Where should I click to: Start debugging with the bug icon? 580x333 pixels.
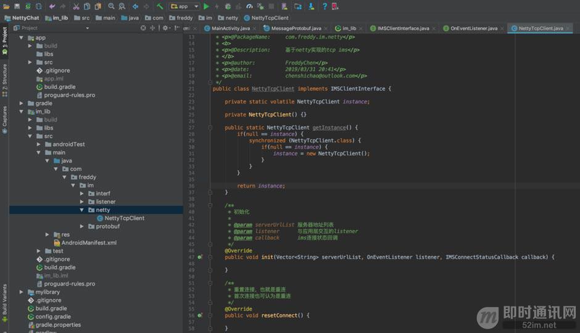[228, 6]
